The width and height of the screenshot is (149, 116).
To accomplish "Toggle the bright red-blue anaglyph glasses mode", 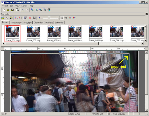I will [x=74, y=18].
